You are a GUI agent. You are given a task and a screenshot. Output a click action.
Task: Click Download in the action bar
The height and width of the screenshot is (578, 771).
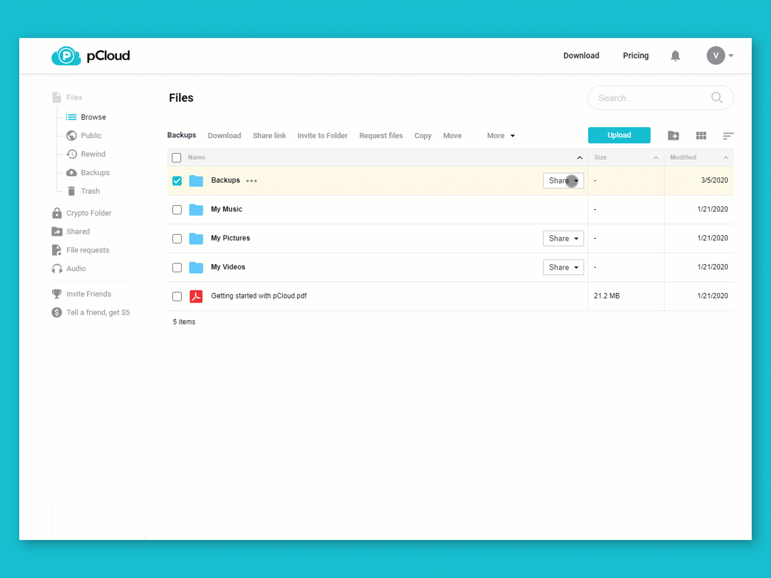tap(225, 136)
